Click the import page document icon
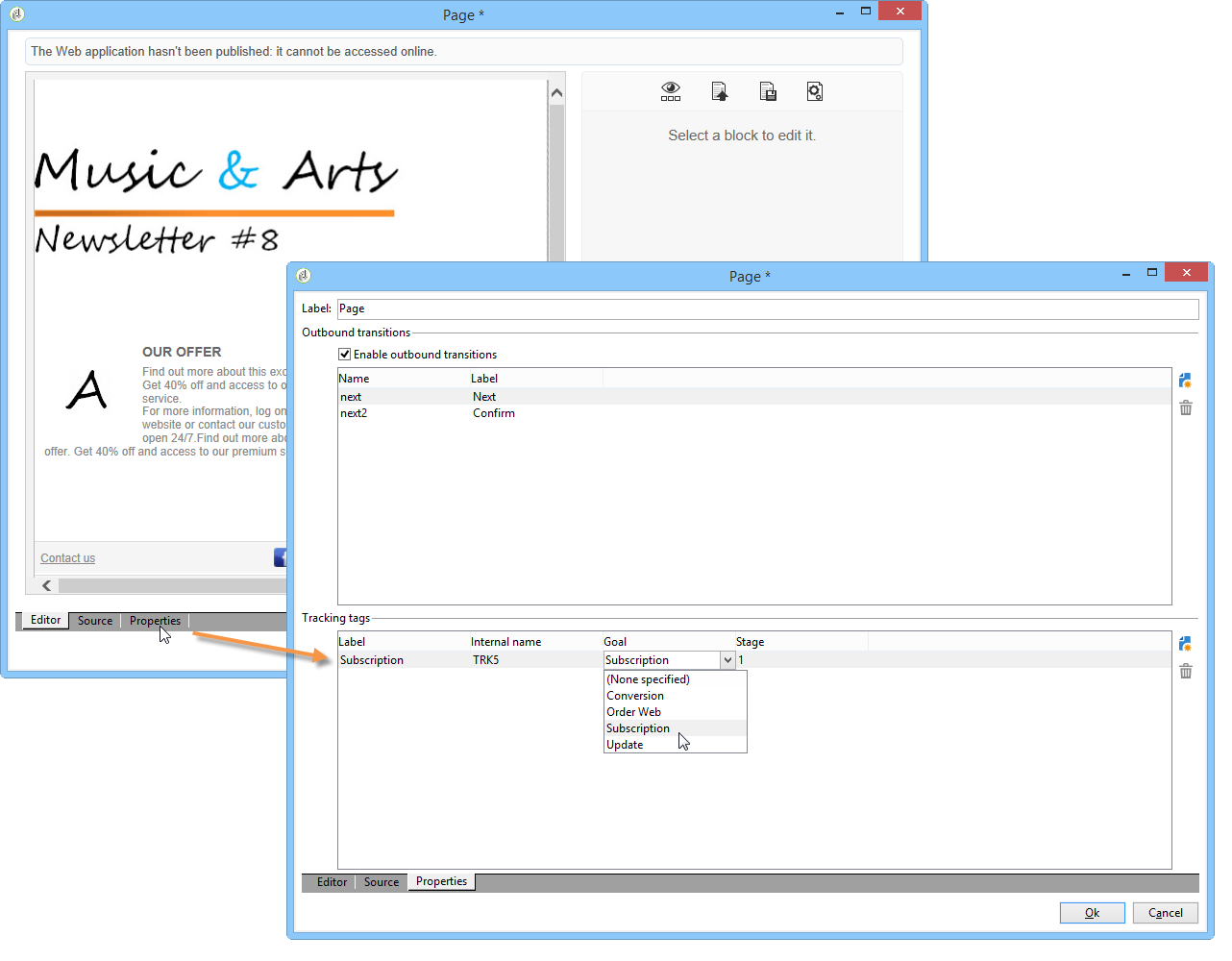The width and height of the screenshot is (1232, 961). coord(720,91)
